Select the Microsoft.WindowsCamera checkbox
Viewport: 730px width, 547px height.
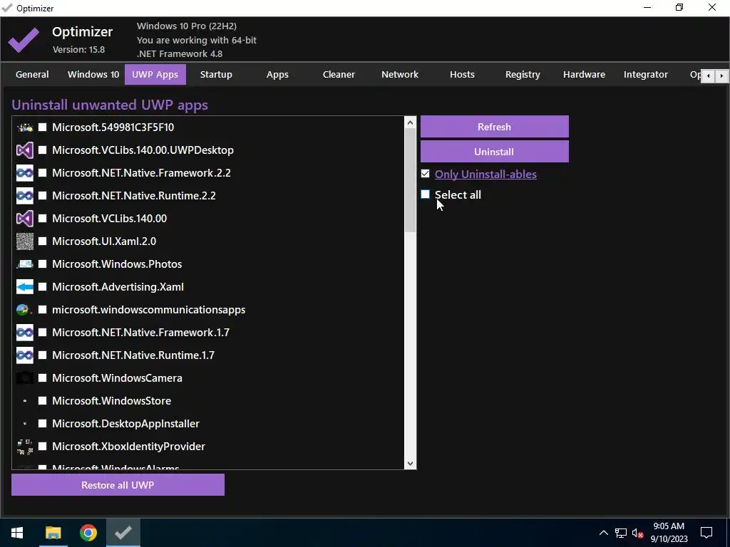(42, 378)
